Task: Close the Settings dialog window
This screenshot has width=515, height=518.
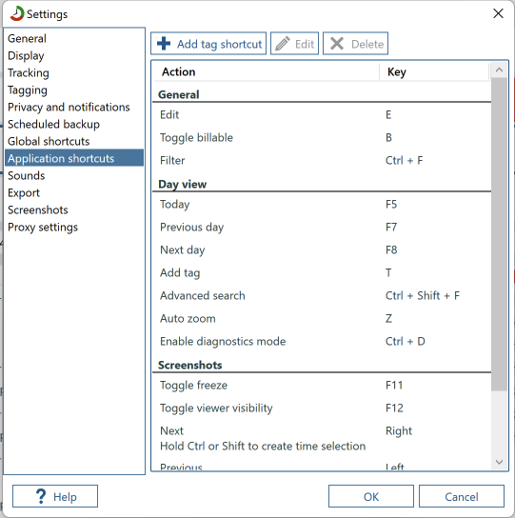Action: (498, 13)
